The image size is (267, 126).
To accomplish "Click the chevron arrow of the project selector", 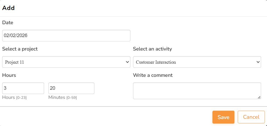I will (x=127, y=62).
